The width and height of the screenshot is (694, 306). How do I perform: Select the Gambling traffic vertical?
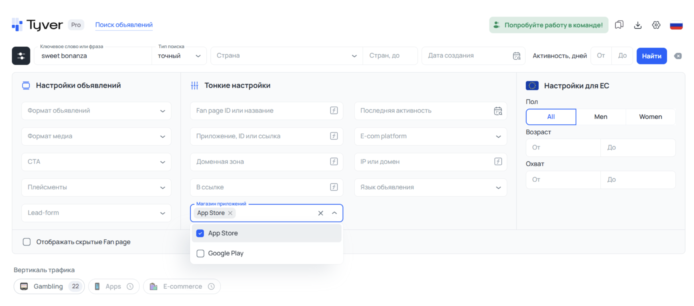[x=49, y=286]
